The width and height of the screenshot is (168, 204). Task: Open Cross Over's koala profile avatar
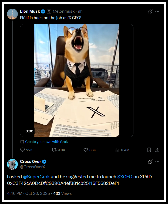pos(12,164)
